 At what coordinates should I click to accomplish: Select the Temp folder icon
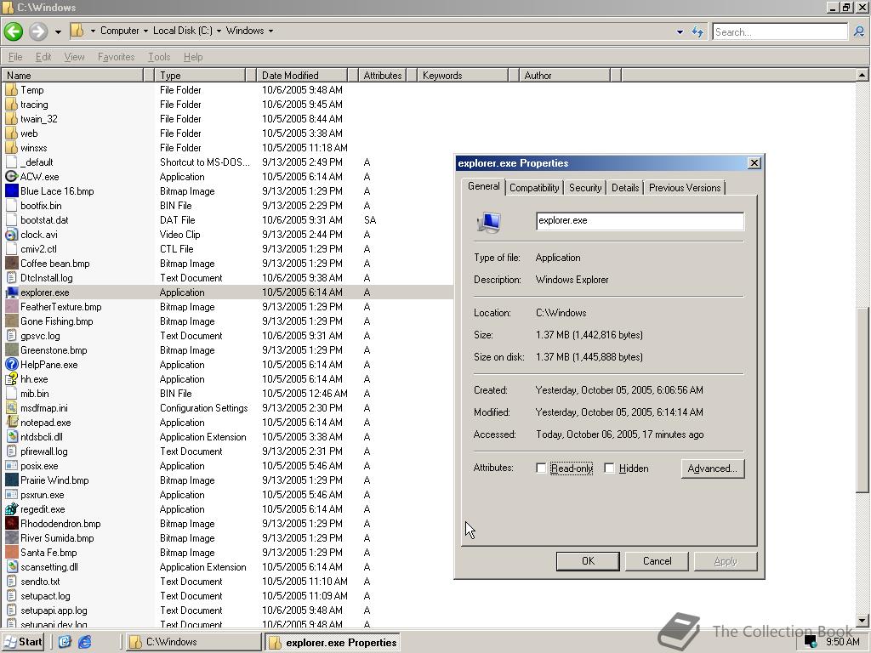pos(12,89)
